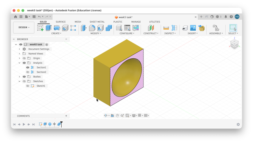Open the Help question mark
Screen dimensions: 253x143
click(231, 17)
